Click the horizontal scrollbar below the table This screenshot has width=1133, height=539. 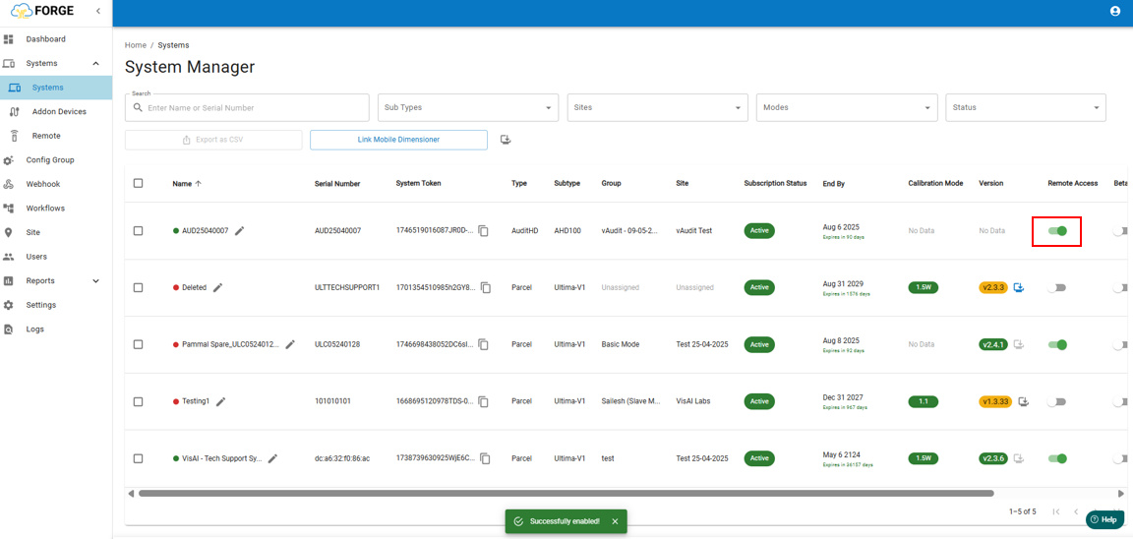click(566, 494)
